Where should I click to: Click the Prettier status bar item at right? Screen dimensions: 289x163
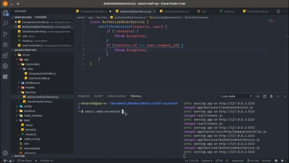266,161
